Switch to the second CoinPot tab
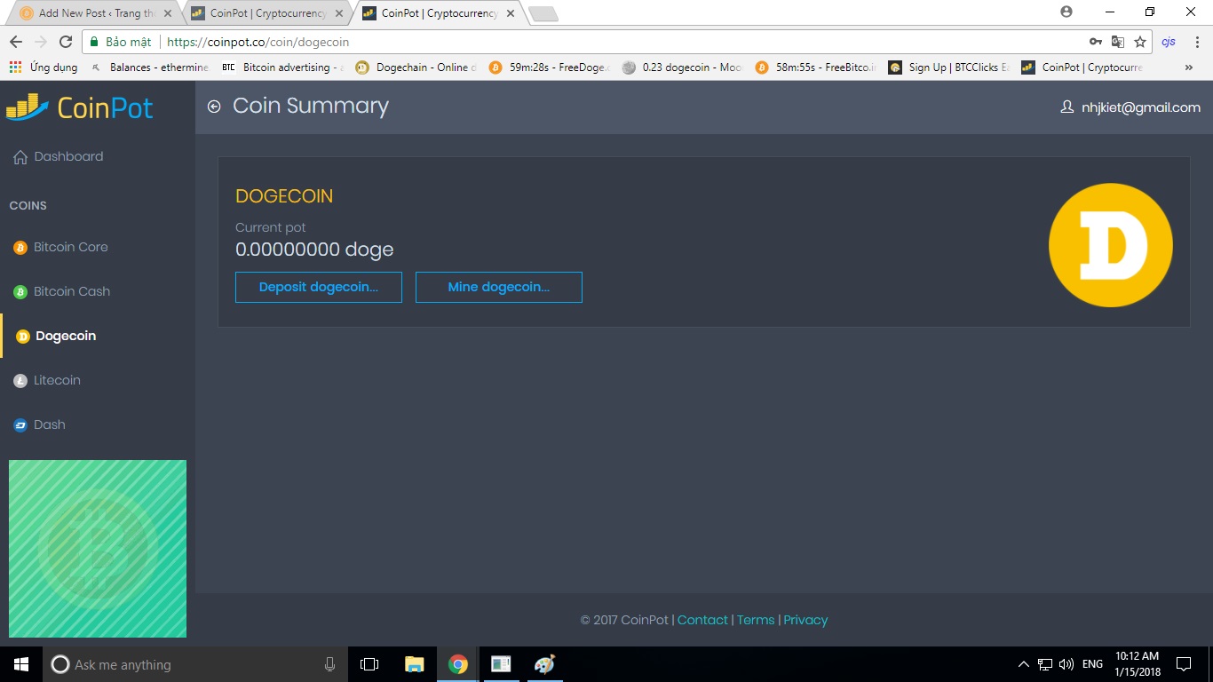1213x682 pixels. [x=267, y=13]
